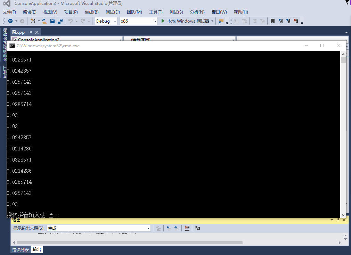Go to the next bookmark icon
The height and width of the screenshot is (255, 351).
288,21
